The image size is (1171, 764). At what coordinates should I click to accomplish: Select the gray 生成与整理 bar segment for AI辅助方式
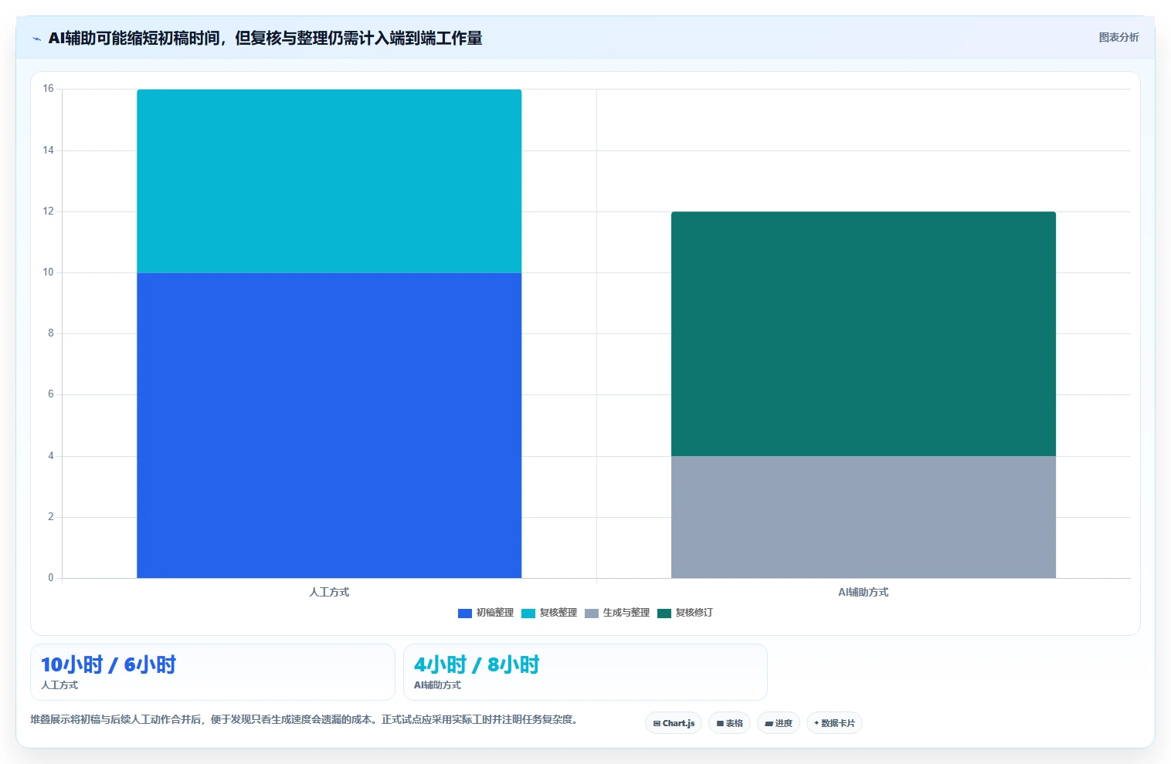point(863,517)
